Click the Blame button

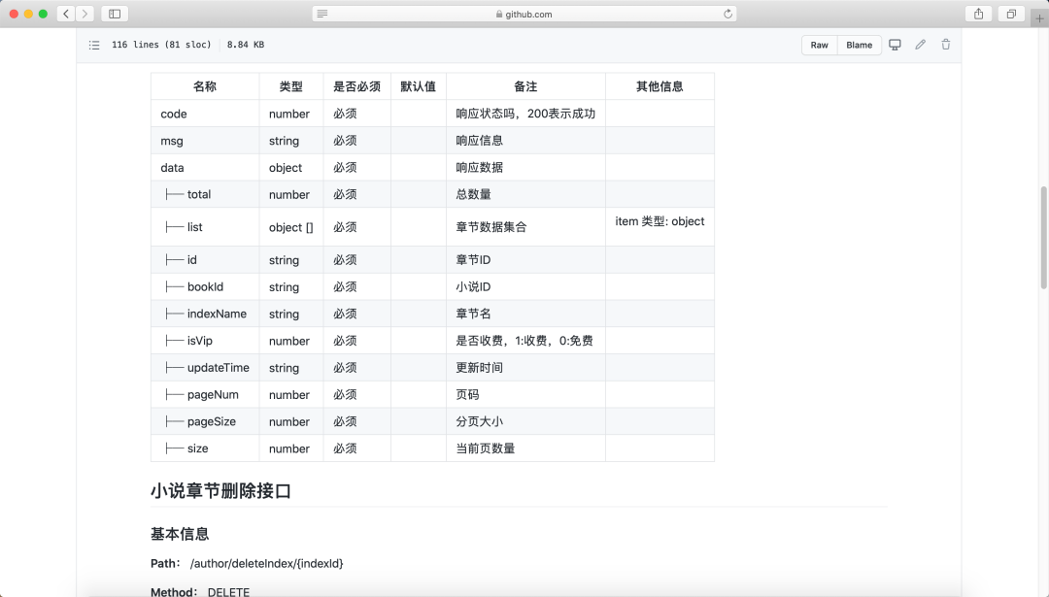(859, 45)
